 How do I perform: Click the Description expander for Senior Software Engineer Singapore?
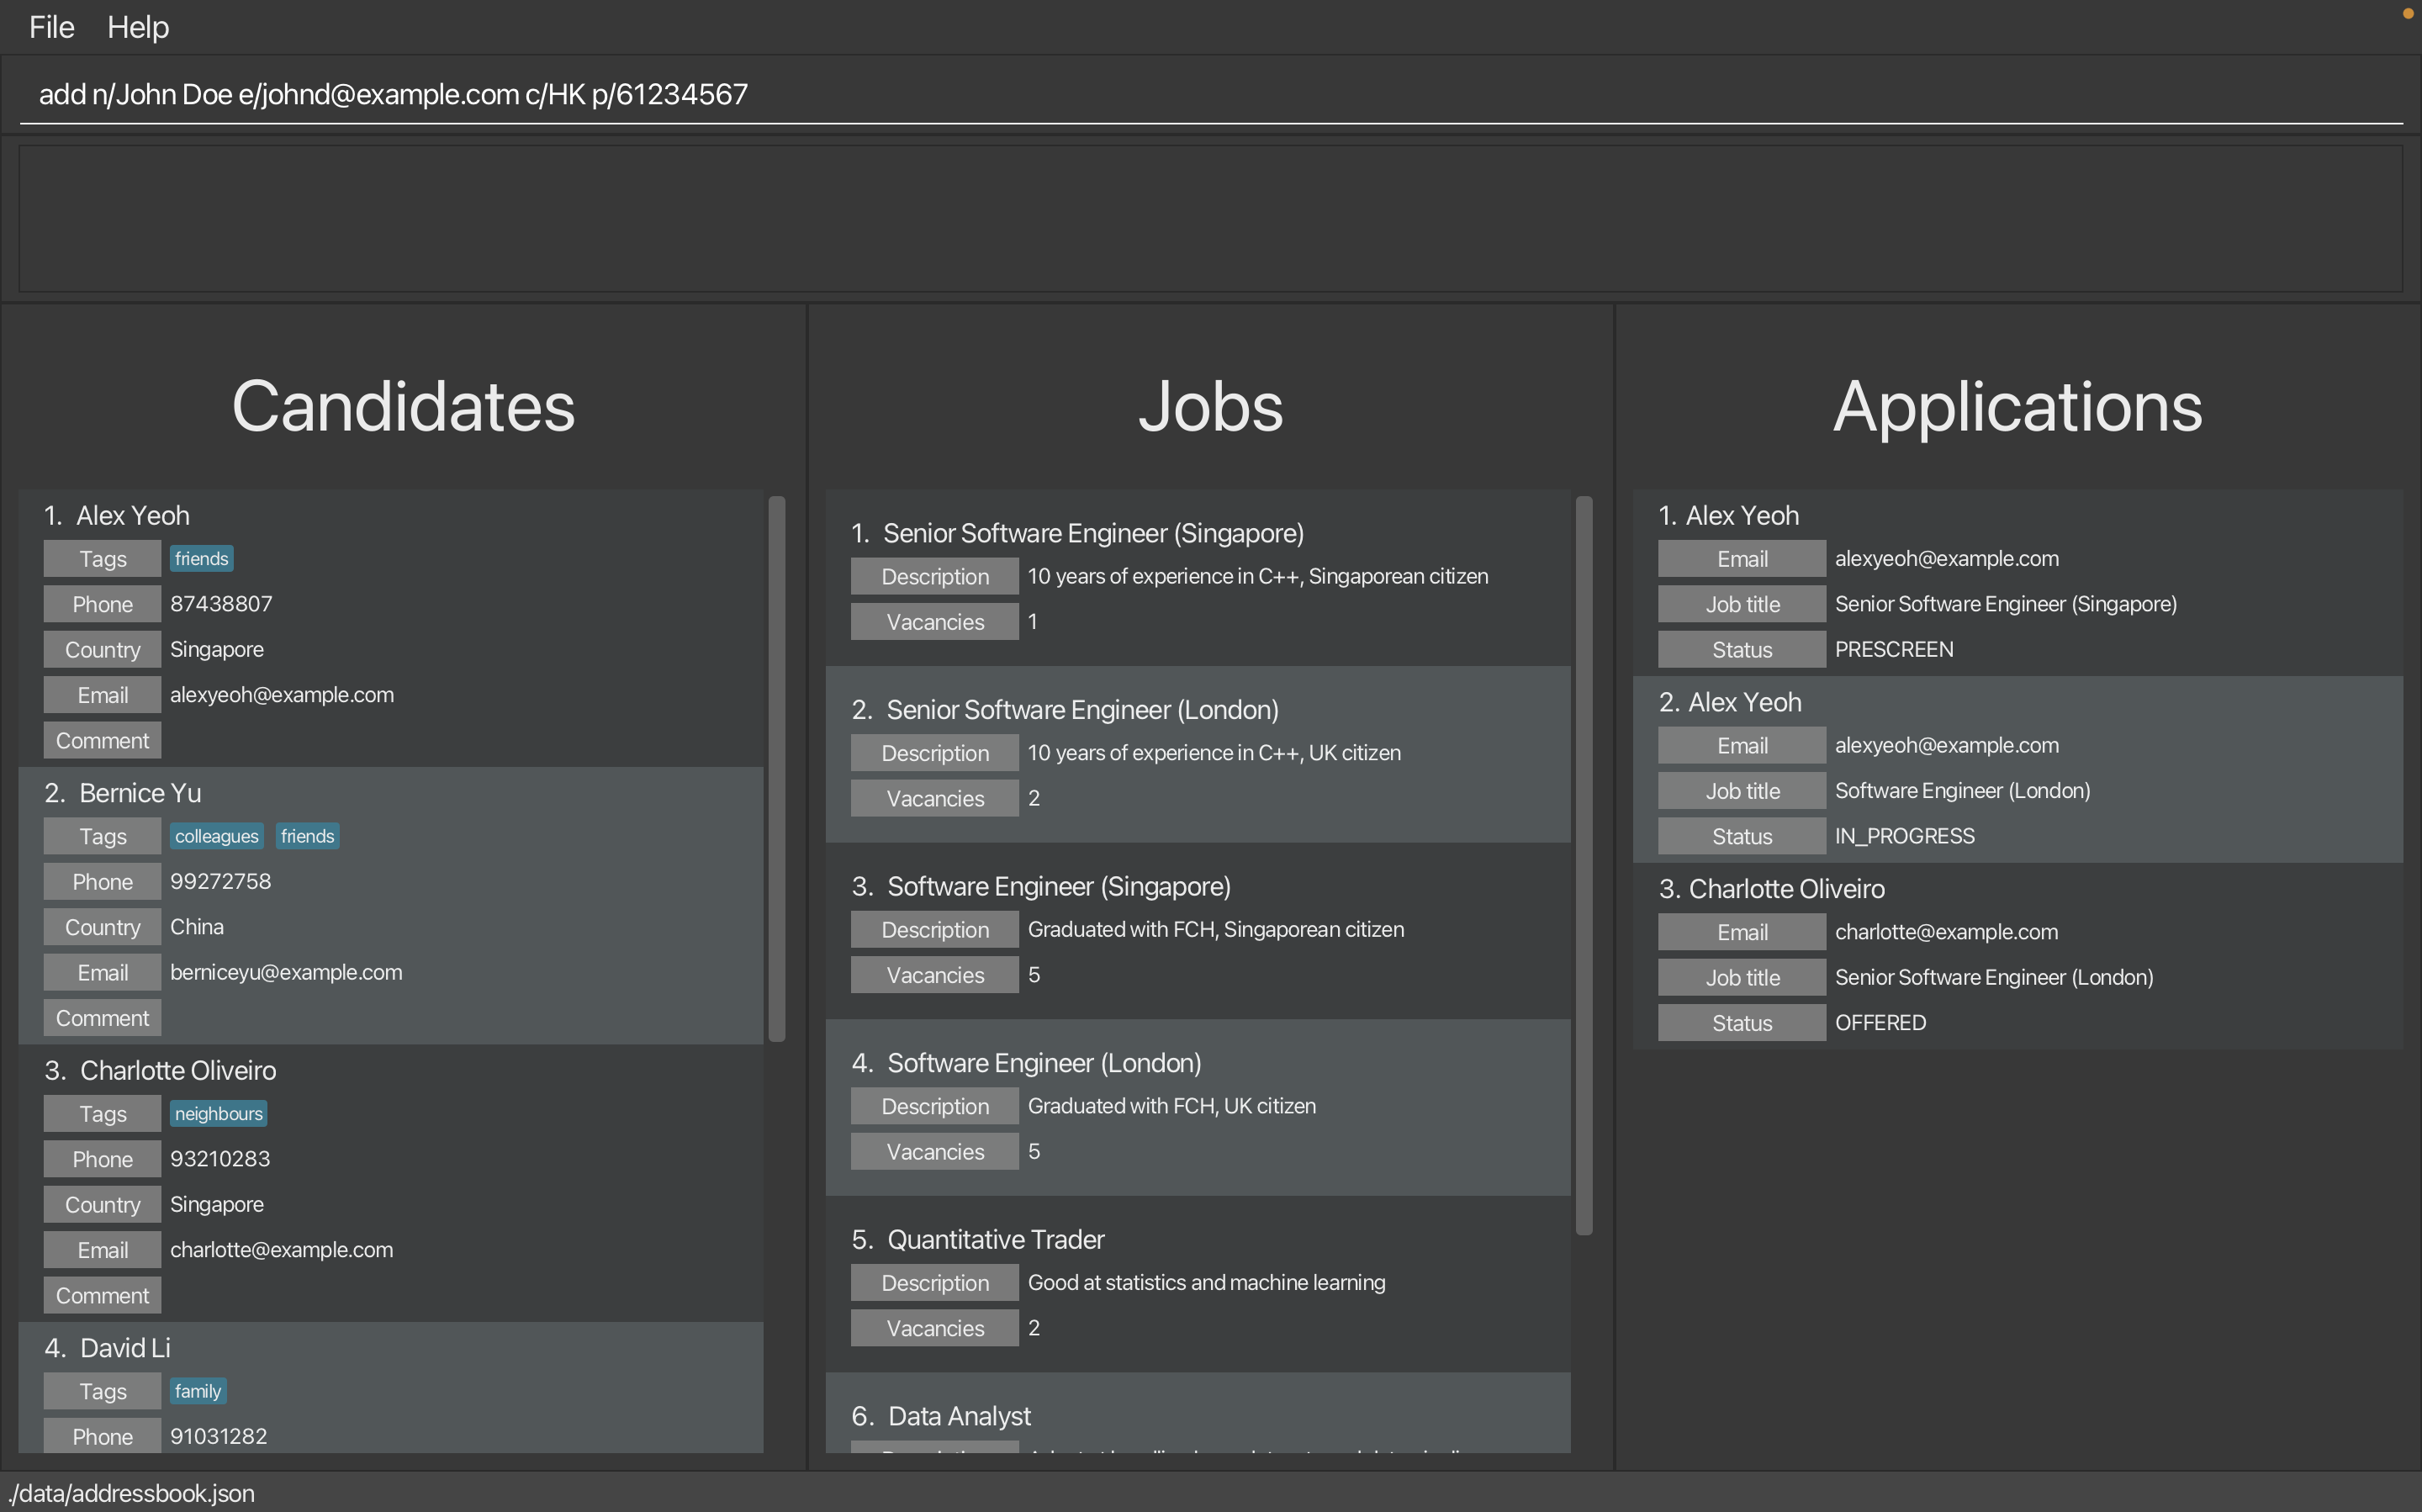click(935, 575)
